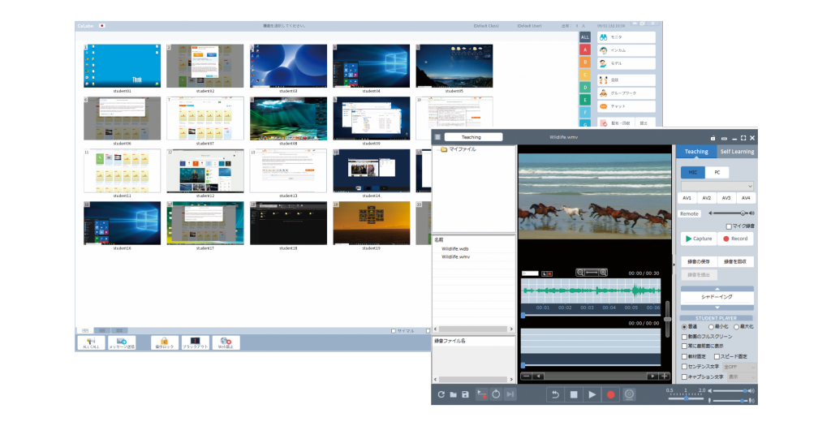Start playback with the play triangle button
Screen dimensions: 831x426
coord(592,394)
